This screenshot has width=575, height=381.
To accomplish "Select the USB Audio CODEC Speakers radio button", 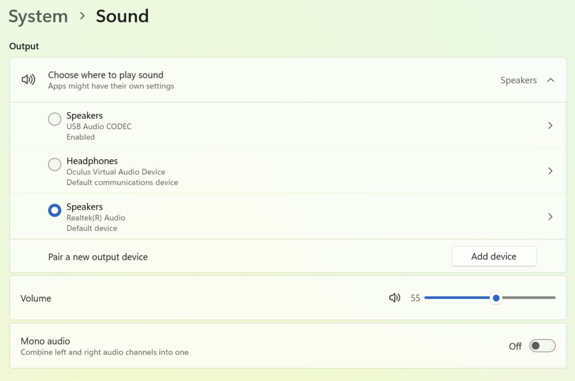I will point(54,119).
